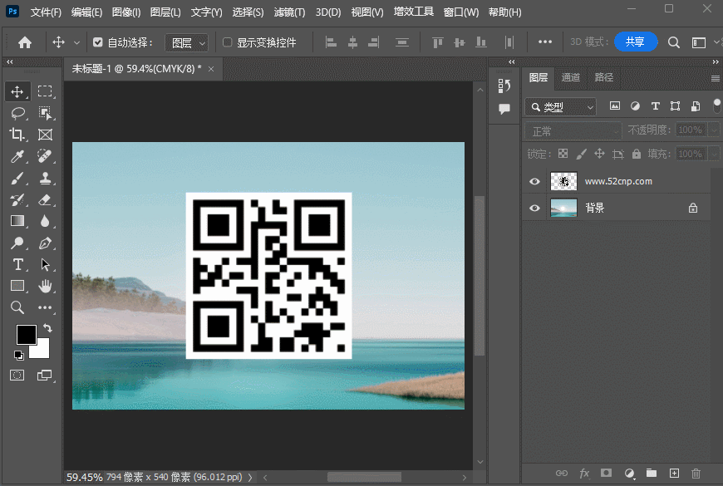Set the foreground color swatch

pyautogui.click(x=27, y=335)
